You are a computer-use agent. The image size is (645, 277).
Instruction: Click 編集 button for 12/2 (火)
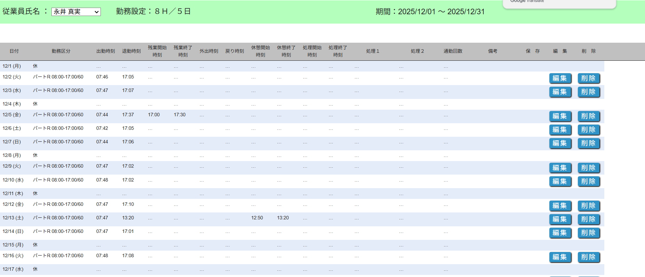(560, 78)
